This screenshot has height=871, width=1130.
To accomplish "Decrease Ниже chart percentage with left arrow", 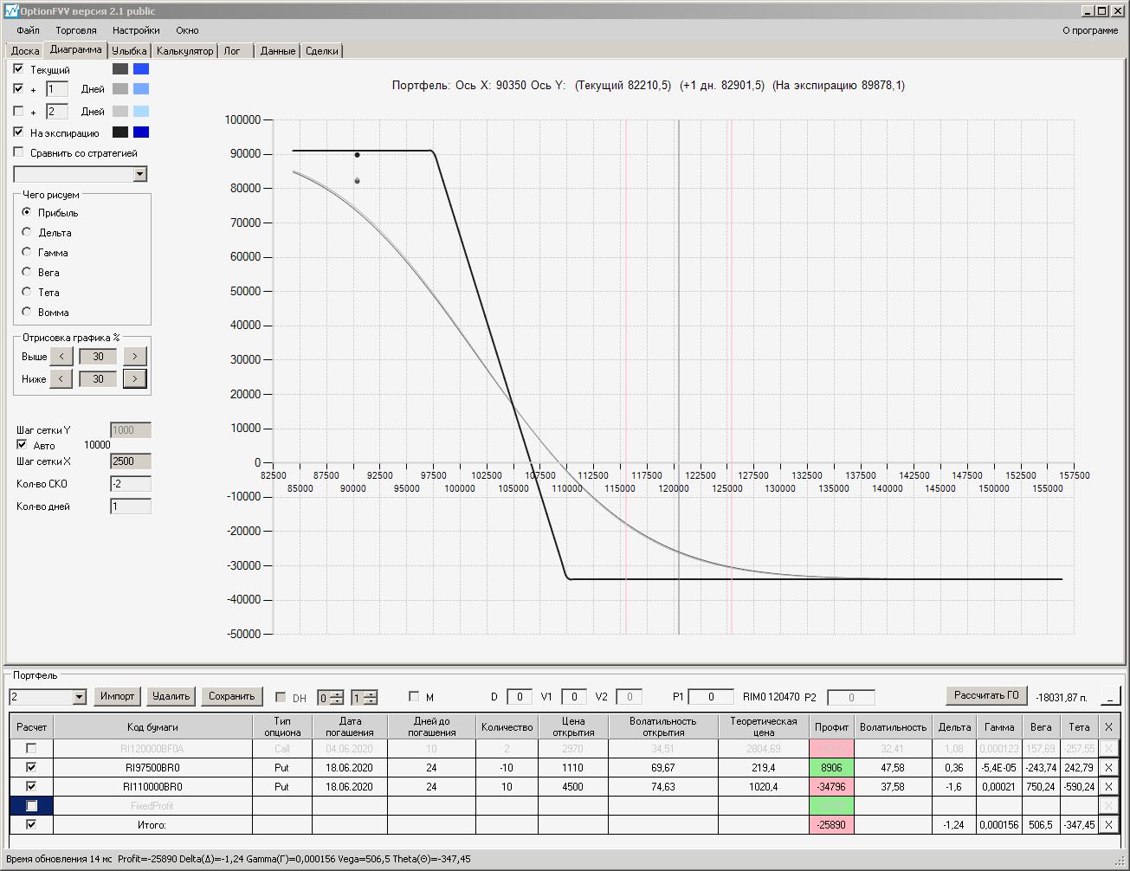I will (61, 378).
